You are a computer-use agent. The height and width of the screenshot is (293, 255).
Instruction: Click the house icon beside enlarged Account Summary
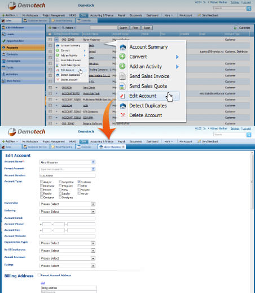122,47
